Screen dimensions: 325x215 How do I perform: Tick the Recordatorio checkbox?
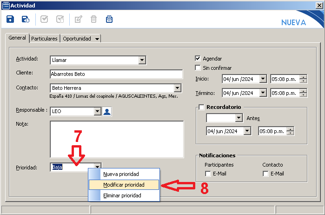(x=201, y=107)
